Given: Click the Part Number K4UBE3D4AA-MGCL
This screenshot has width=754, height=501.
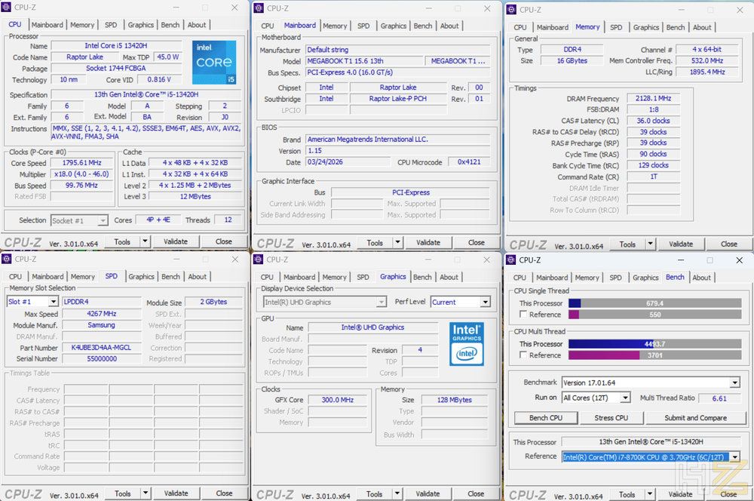Looking at the screenshot, I should pos(102,348).
